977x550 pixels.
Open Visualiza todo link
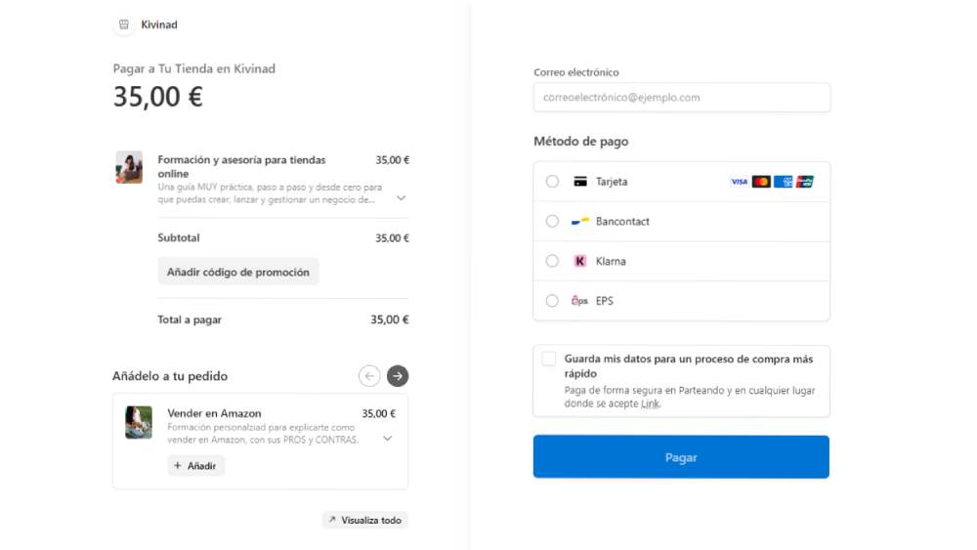pos(364,520)
